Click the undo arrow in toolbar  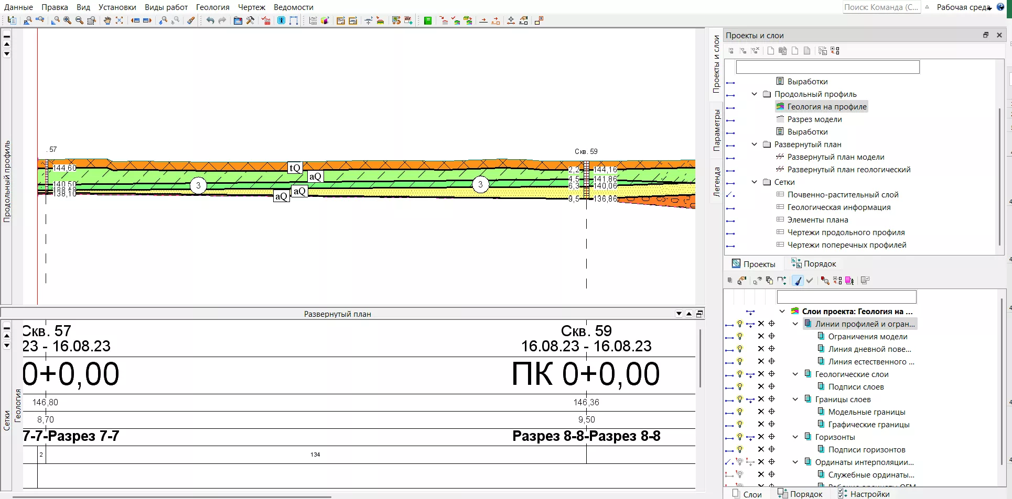click(210, 20)
